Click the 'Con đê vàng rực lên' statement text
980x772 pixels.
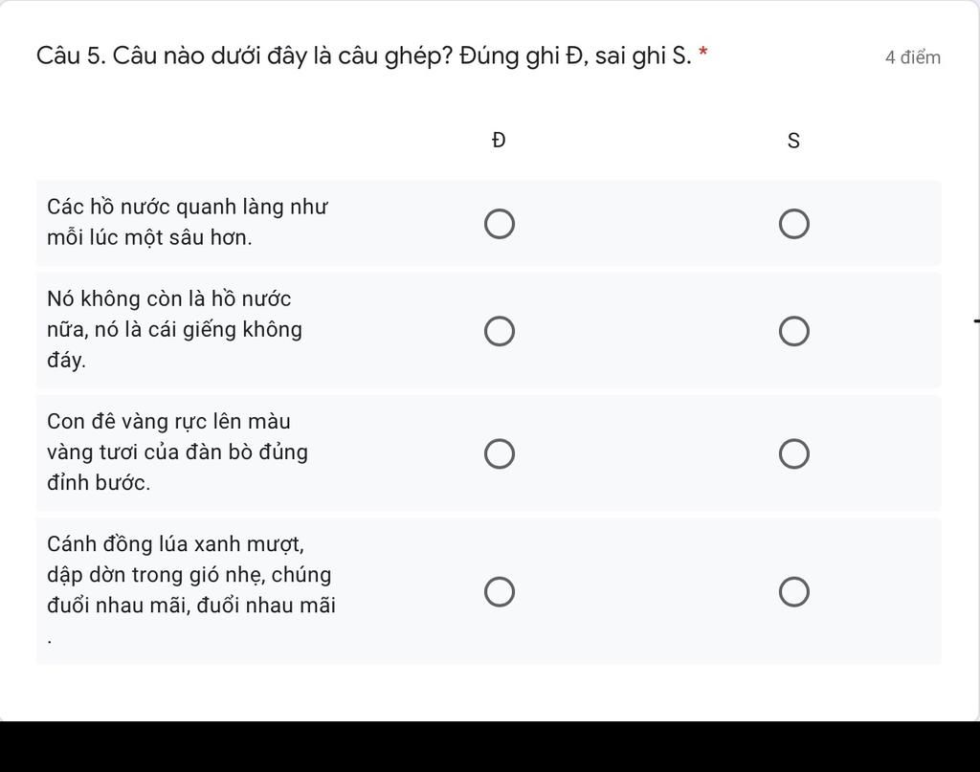[x=177, y=452]
